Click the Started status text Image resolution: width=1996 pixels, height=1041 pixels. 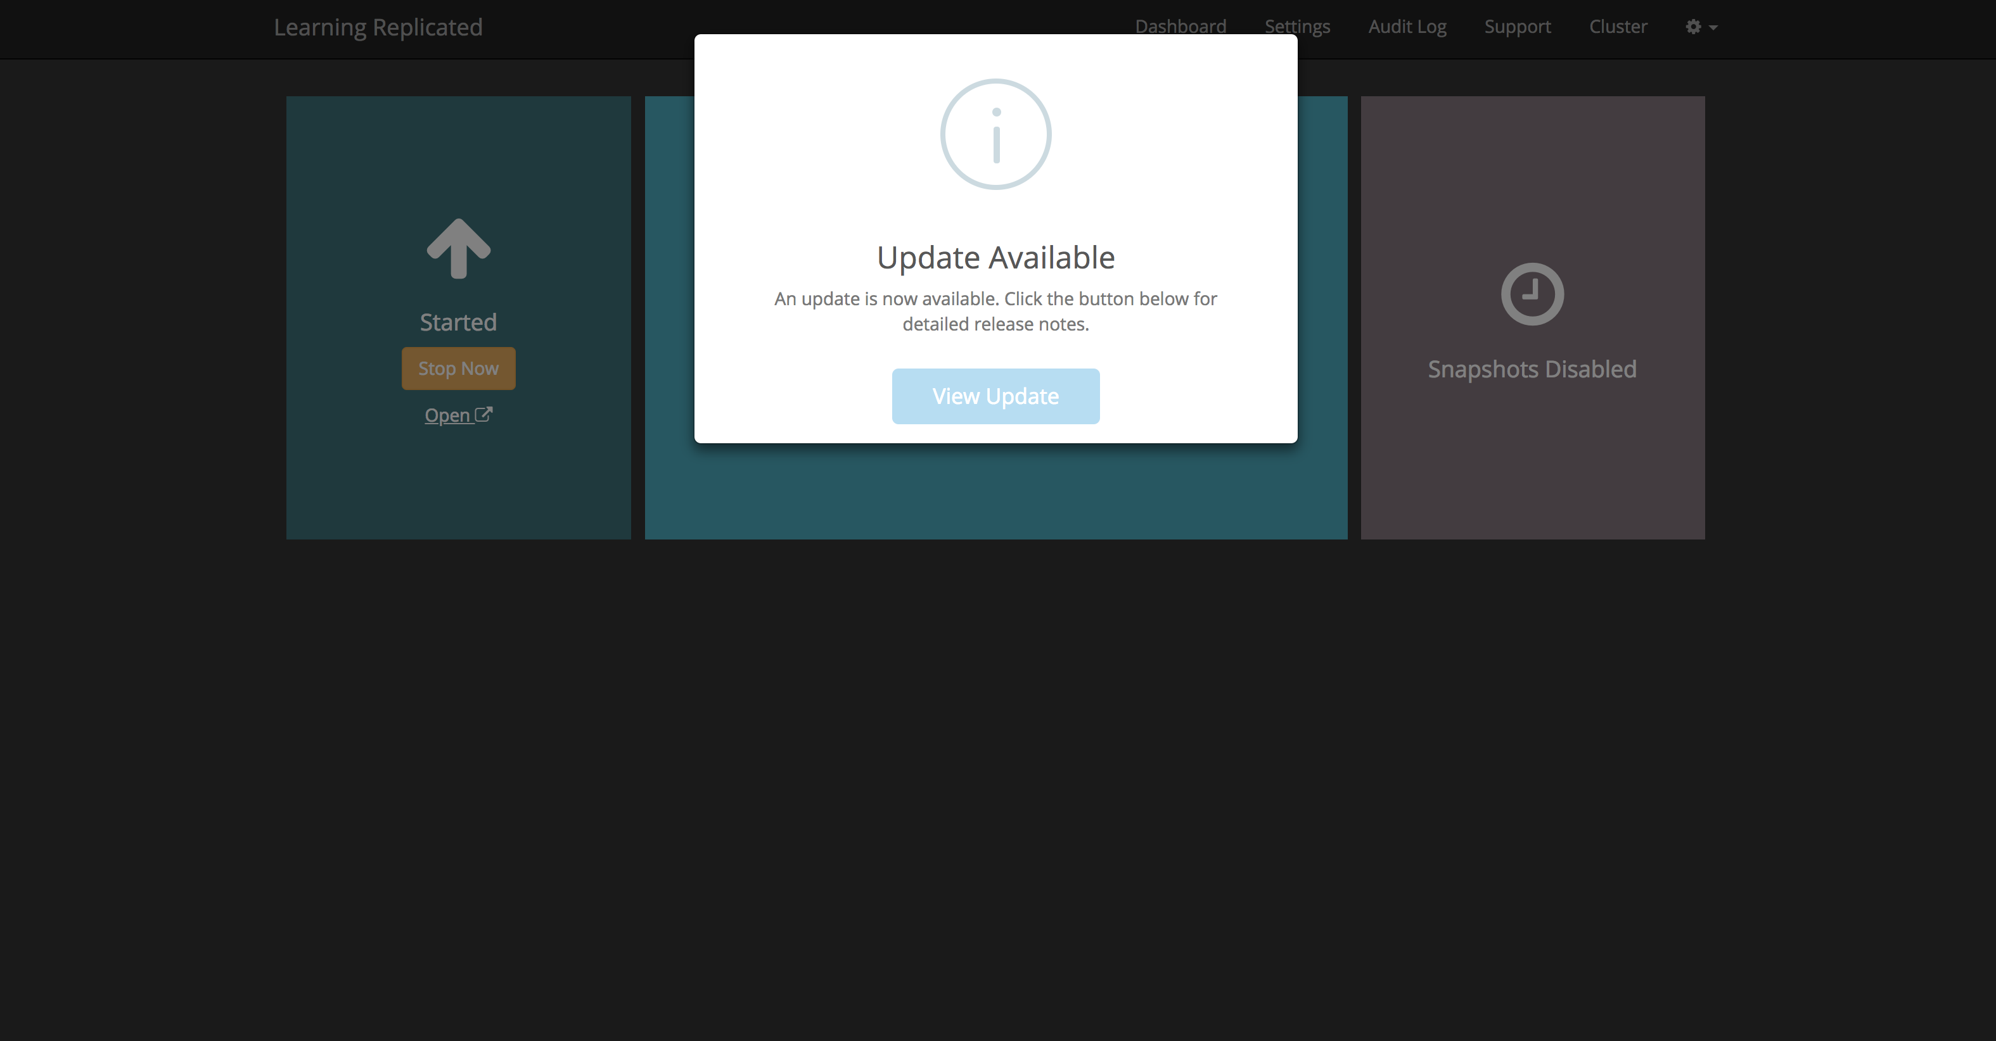tap(458, 322)
